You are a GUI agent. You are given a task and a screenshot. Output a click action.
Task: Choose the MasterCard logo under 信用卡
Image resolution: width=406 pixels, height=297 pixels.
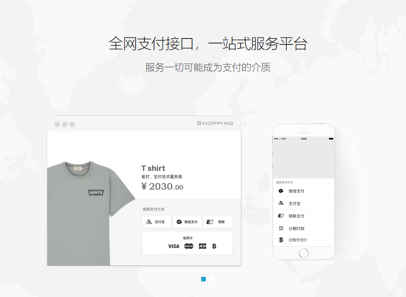pyautogui.click(x=189, y=246)
